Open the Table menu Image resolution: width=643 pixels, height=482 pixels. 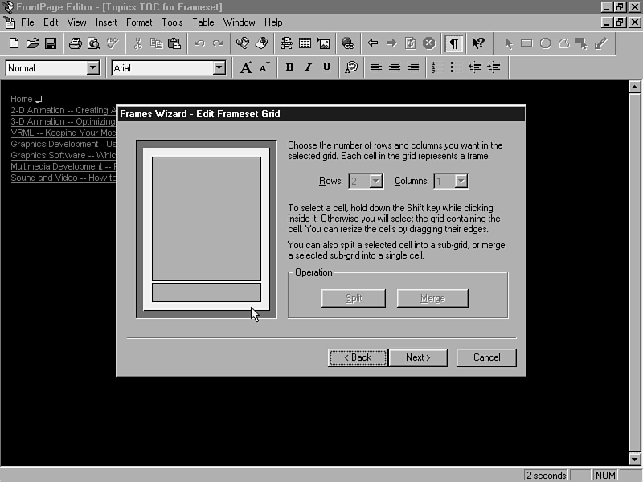[203, 22]
